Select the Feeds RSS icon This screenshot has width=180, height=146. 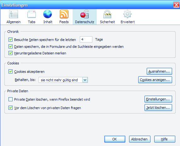click(x=64, y=14)
